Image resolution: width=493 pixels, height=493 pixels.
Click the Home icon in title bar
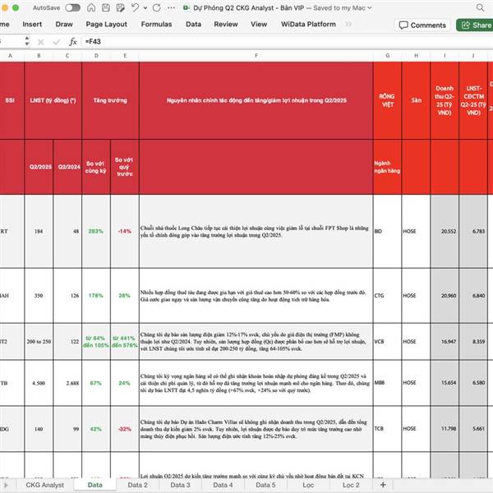pos(91,8)
